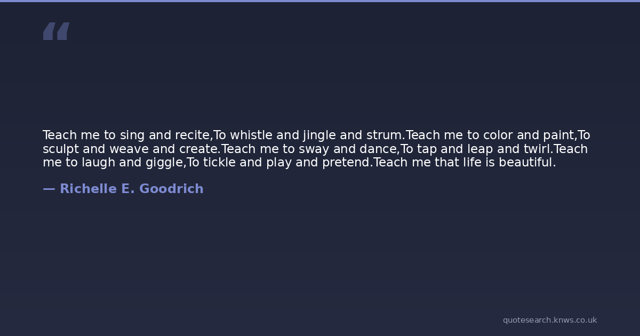
Task: Click the word "tickle" in the quote
Action: pyautogui.click(x=219, y=163)
